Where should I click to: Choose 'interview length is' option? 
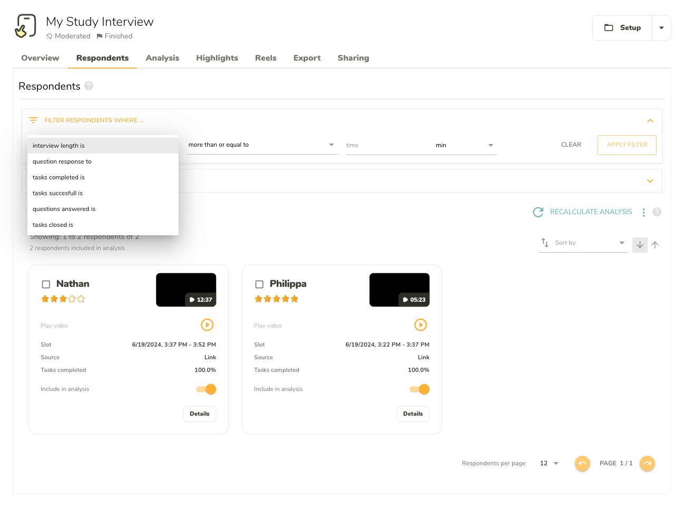click(103, 146)
